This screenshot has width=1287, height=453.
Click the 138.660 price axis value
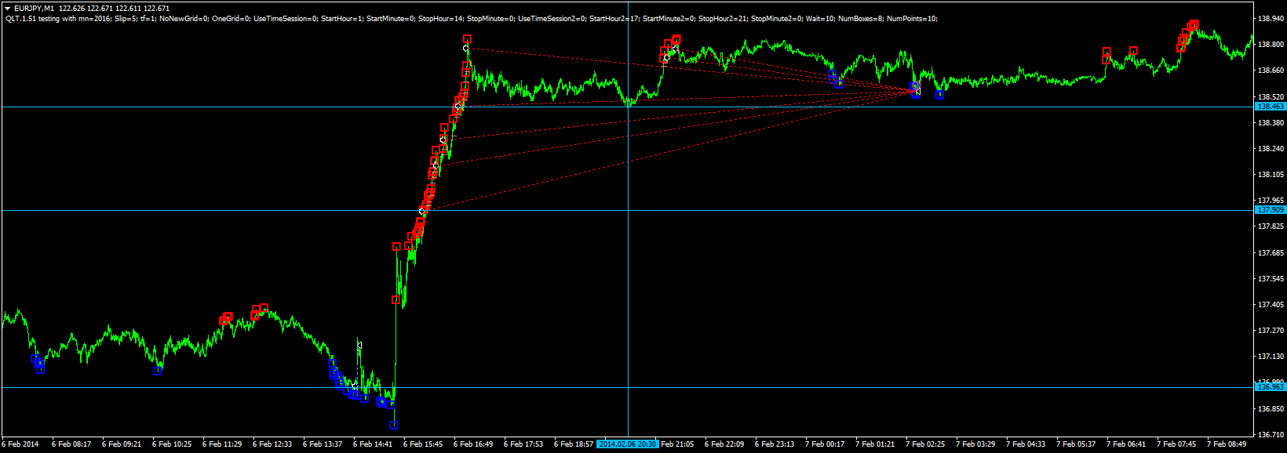(1271, 70)
